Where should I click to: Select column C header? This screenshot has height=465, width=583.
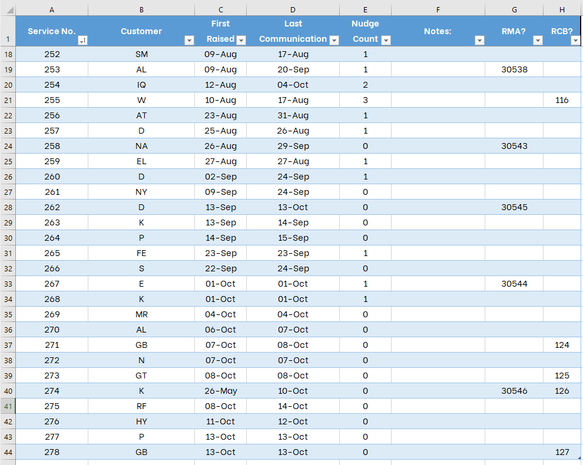tap(220, 10)
